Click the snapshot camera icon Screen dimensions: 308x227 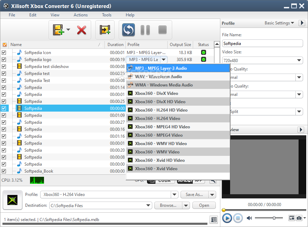[299, 218]
